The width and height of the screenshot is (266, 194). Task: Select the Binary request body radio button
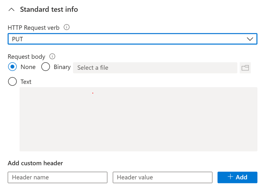pos(46,67)
